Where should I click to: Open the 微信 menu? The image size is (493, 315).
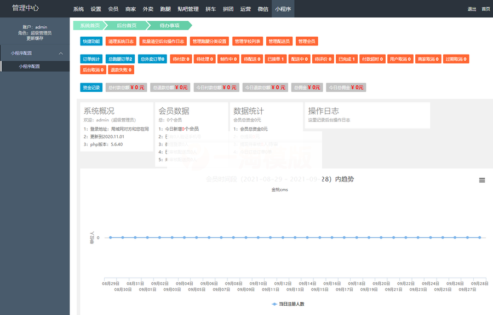point(262,9)
